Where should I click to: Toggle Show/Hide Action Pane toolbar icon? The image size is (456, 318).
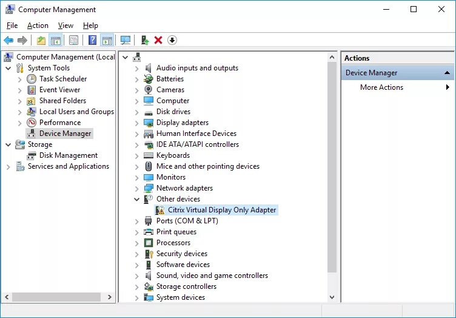[x=107, y=40]
